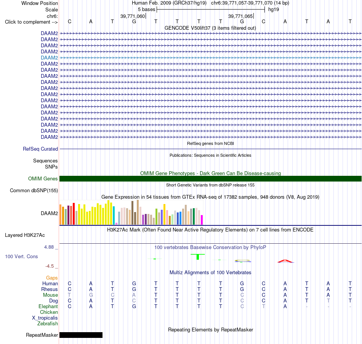Click the 'X_tropicalis' alignment row label
Image resolution: width=362 pixels, height=344 pixels.
45,318
